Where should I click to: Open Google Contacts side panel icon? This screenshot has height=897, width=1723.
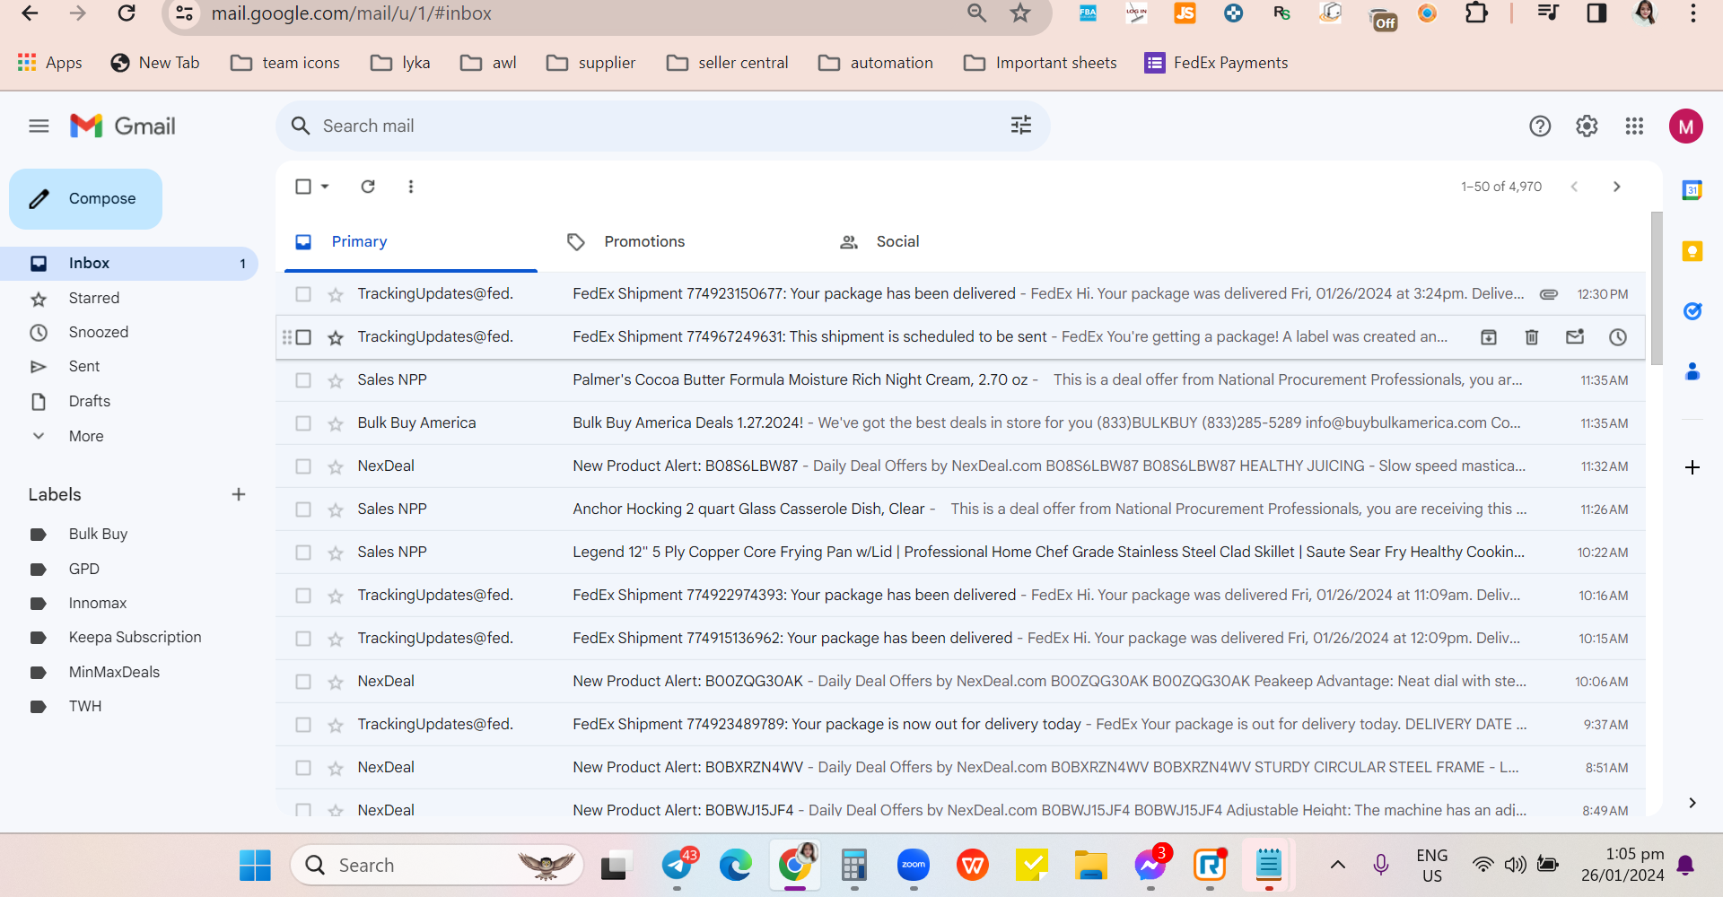[x=1692, y=371]
